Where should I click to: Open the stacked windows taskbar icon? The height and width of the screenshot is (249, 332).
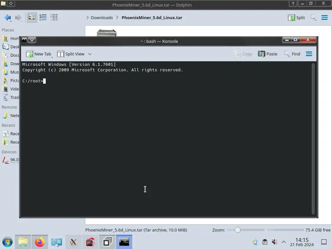tap(107, 242)
